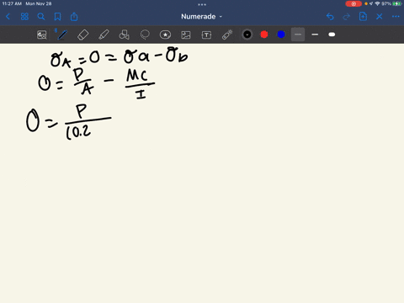Undo the last stroke
Viewport: 404px width, 303px height.
tap(330, 17)
